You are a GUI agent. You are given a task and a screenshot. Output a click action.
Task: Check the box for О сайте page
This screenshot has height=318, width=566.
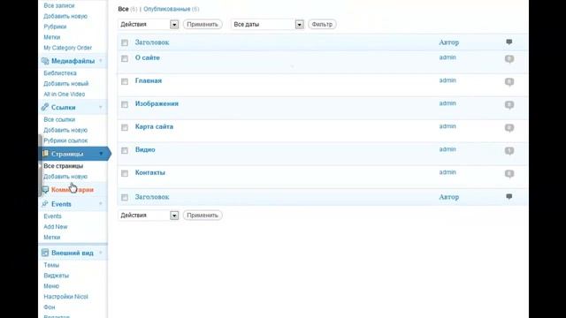pos(125,58)
